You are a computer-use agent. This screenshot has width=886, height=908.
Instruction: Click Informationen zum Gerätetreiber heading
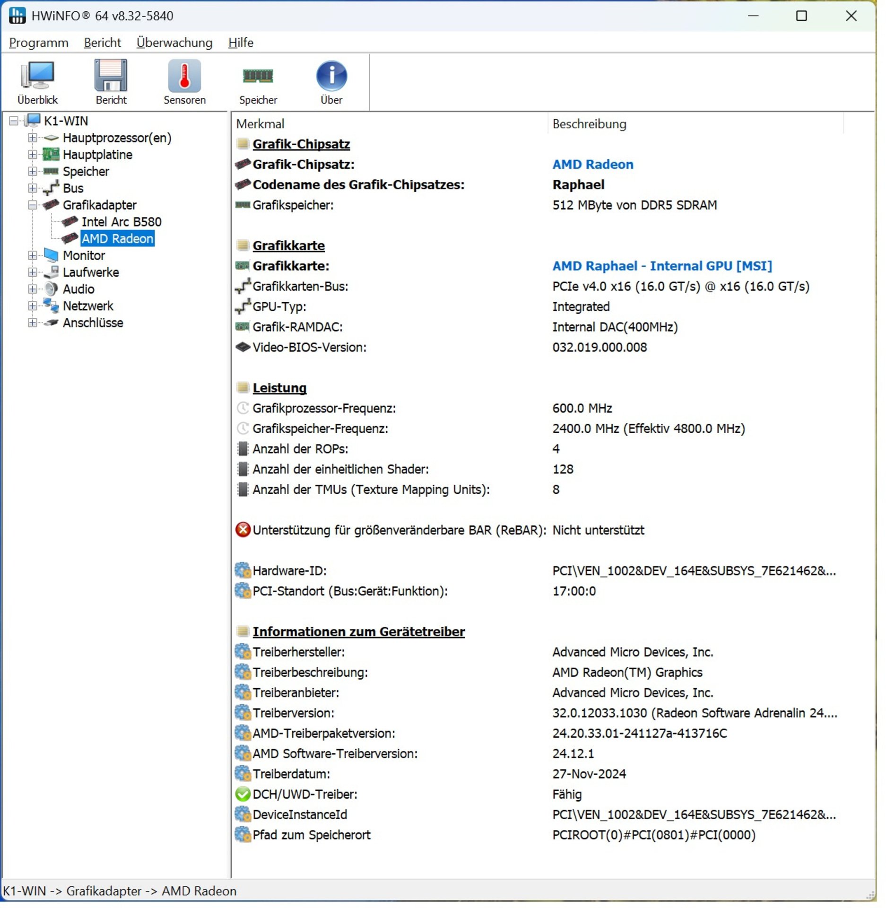(x=359, y=632)
